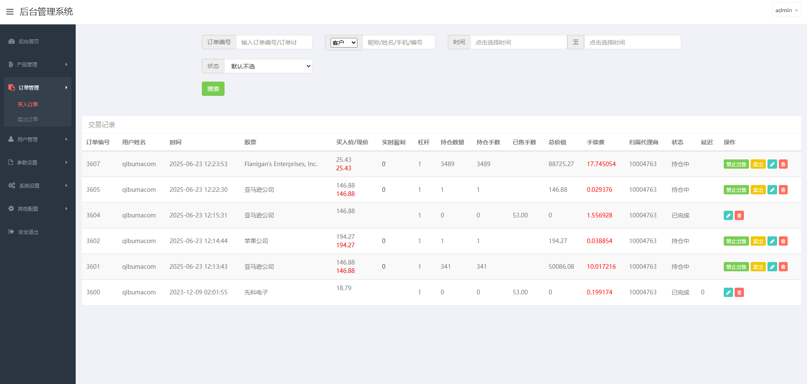
Task: Open the 客户 type dropdown
Action: [x=344, y=42]
